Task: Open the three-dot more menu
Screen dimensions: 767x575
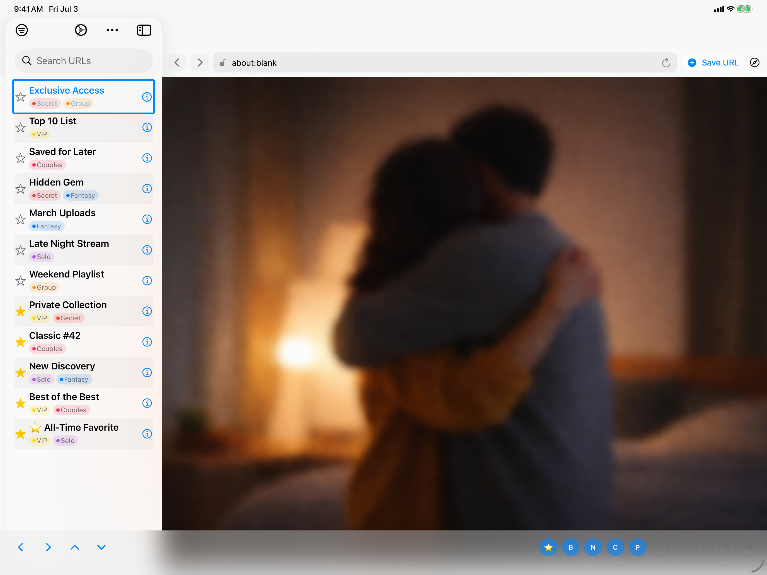Action: pos(112,30)
